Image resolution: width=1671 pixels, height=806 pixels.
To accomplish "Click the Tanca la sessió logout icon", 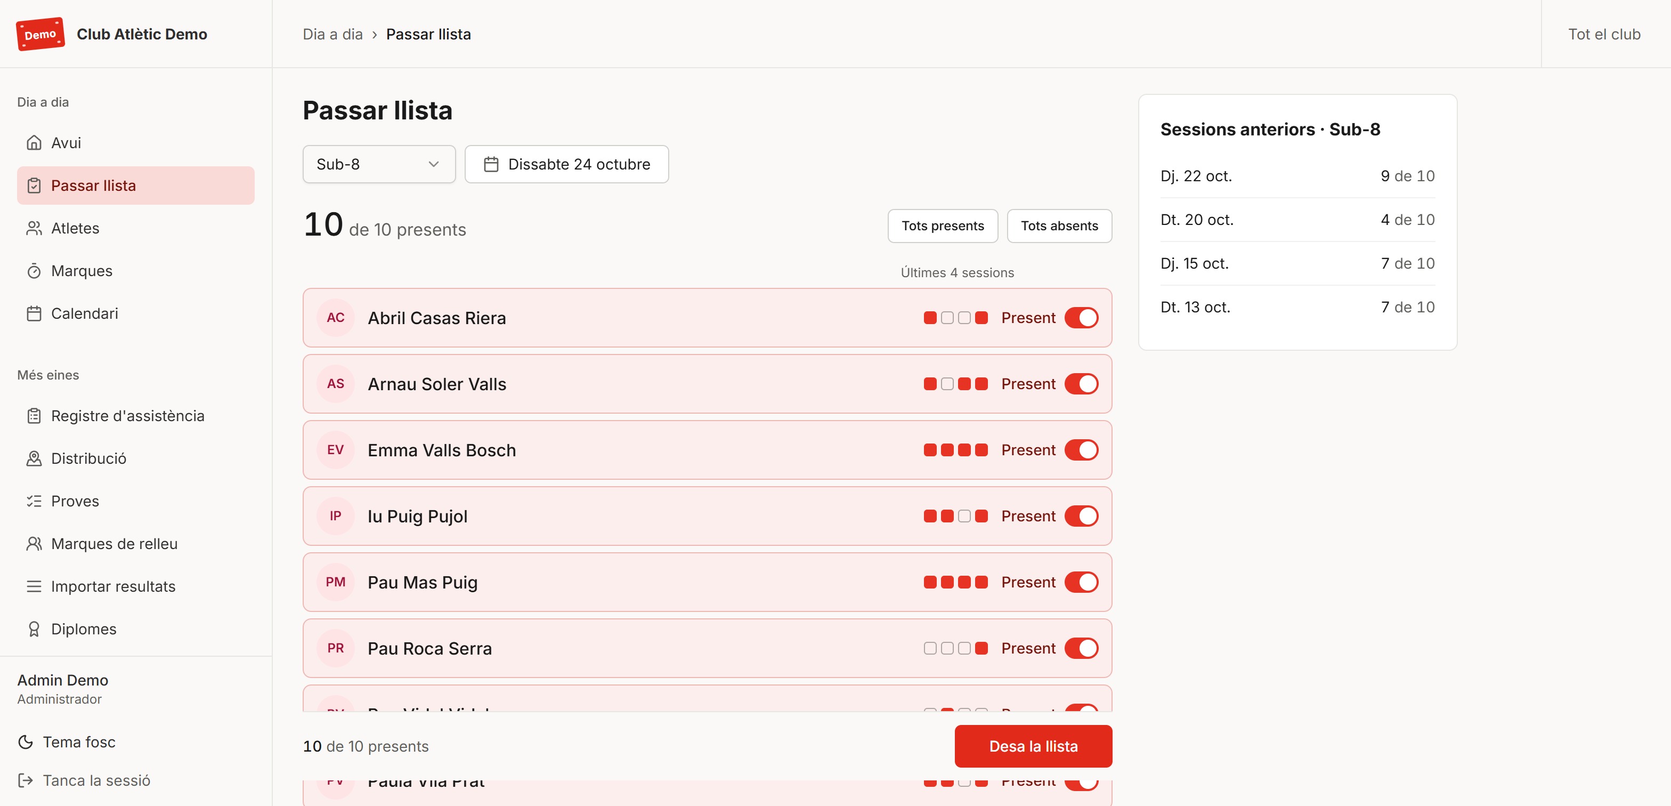I will pos(25,781).
